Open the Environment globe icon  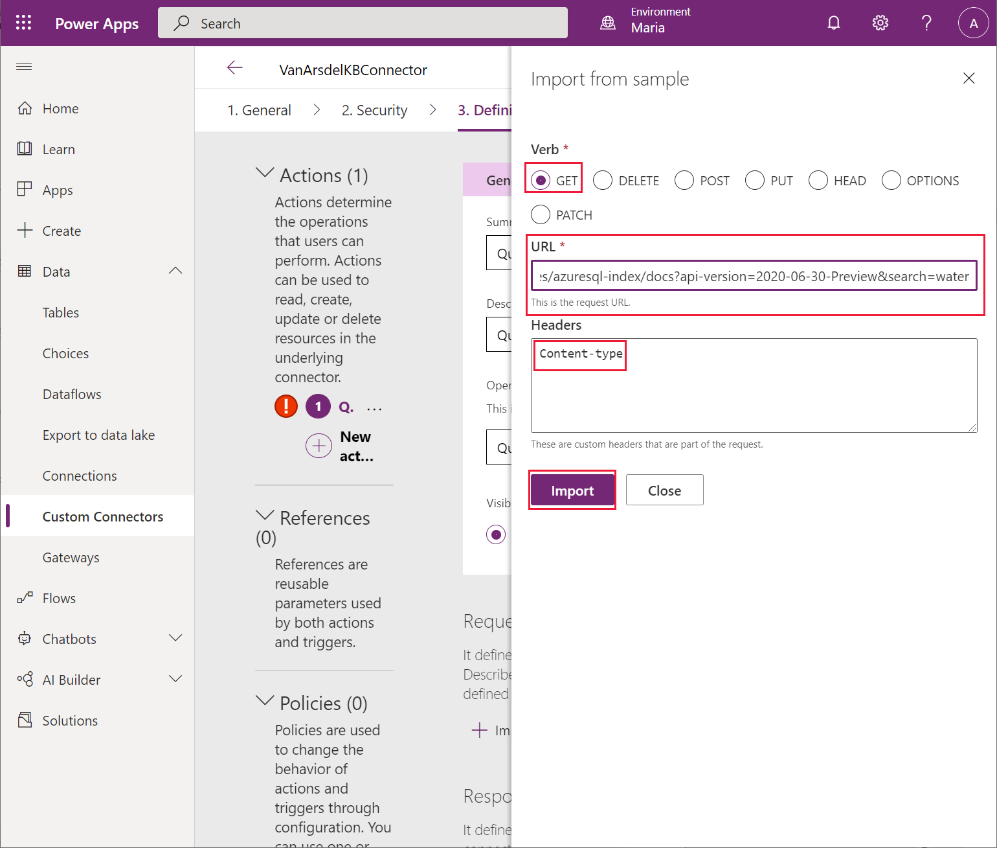click(x=608, y=23)
